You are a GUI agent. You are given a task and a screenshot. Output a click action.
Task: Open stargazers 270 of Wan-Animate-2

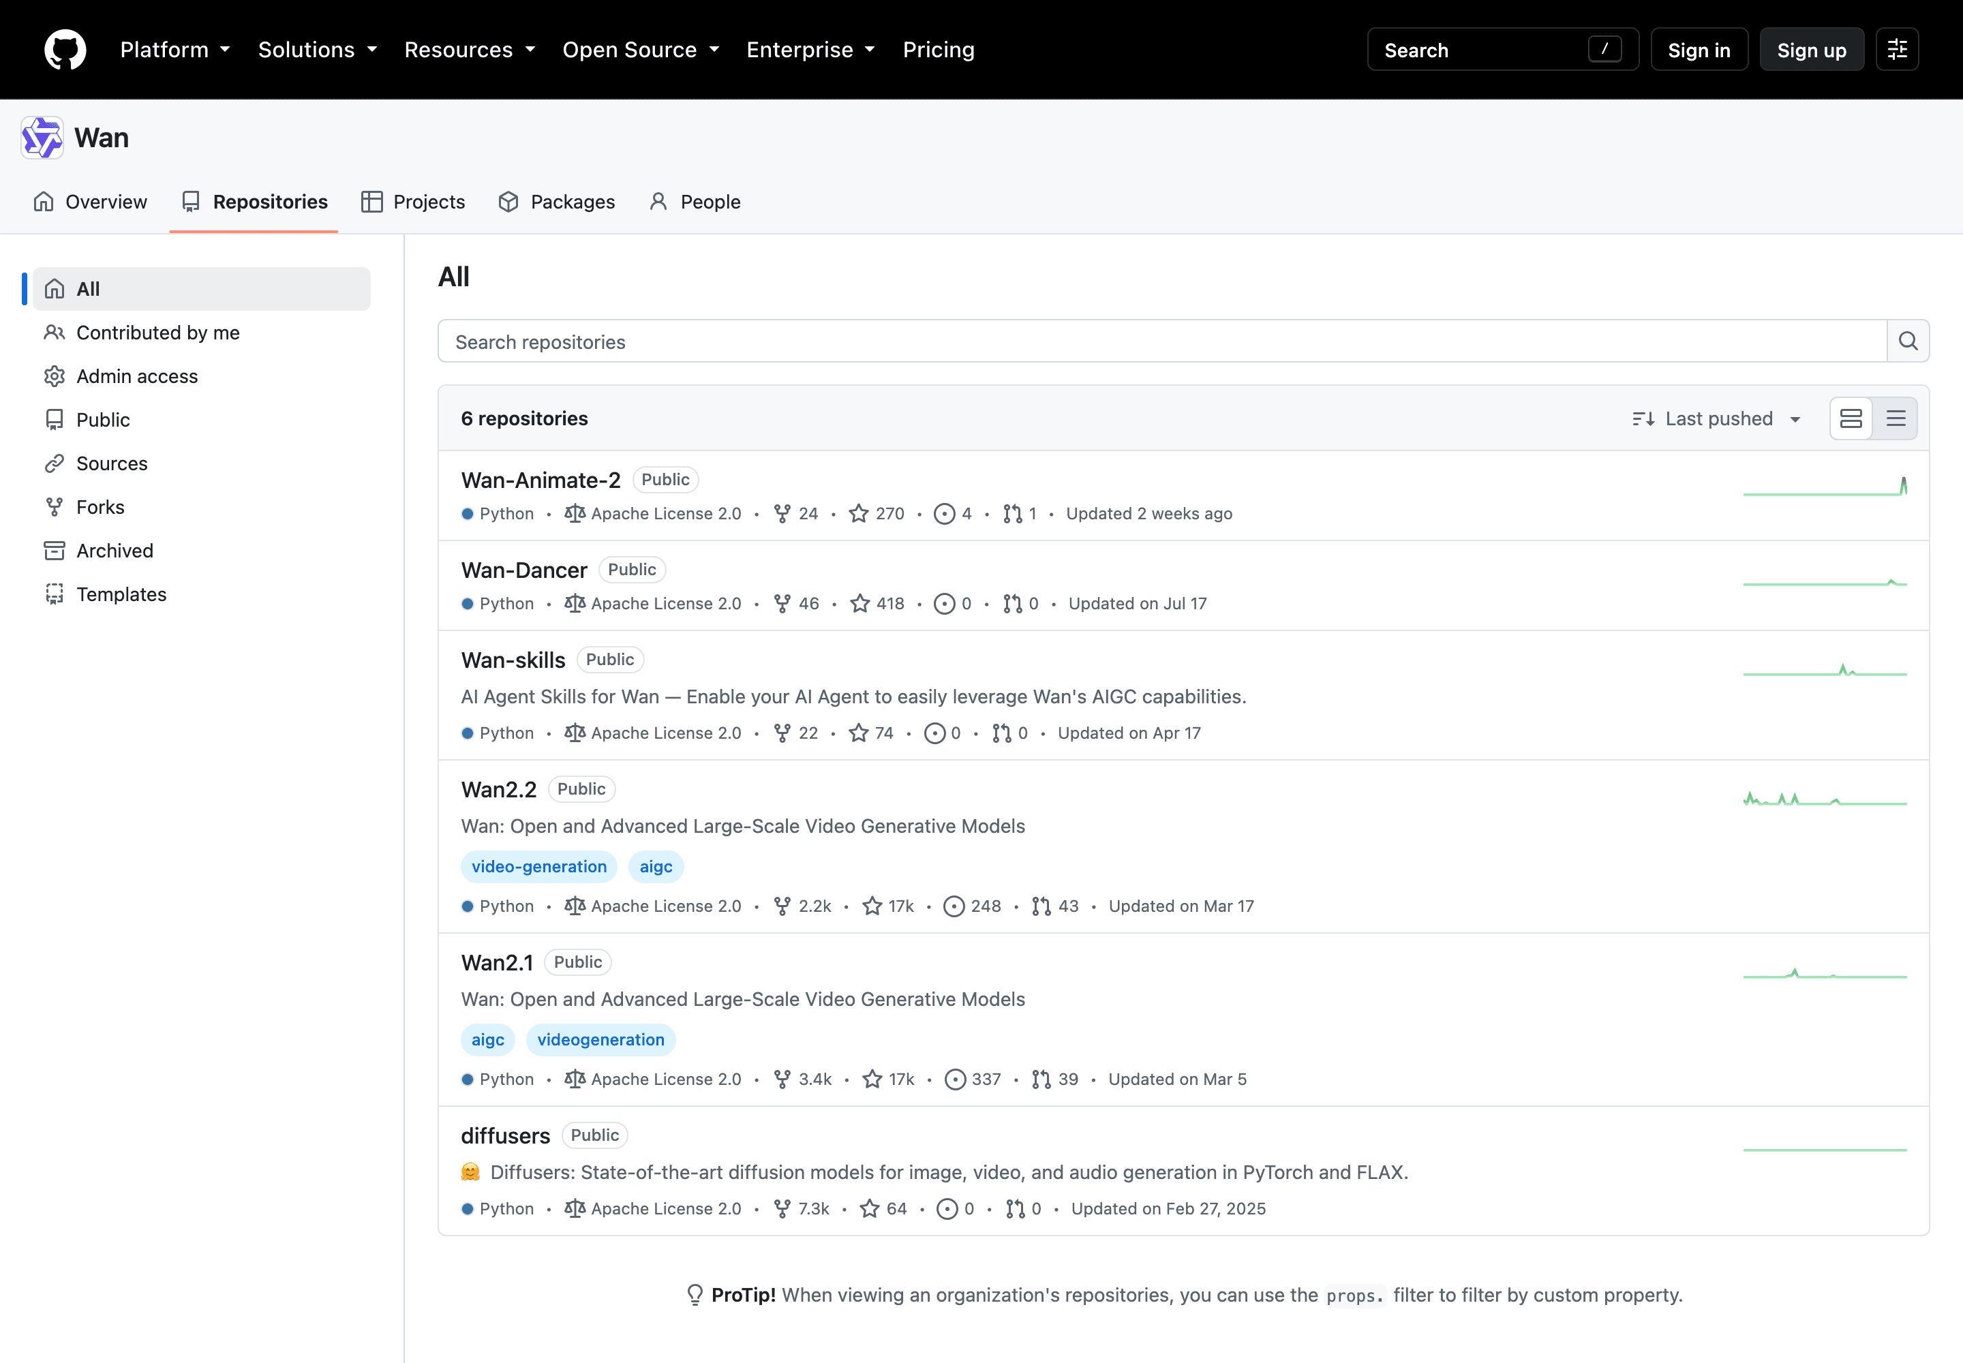pyautogui.click(x=877, y=513)
